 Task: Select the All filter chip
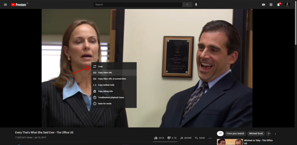click(x=220, y=133)
